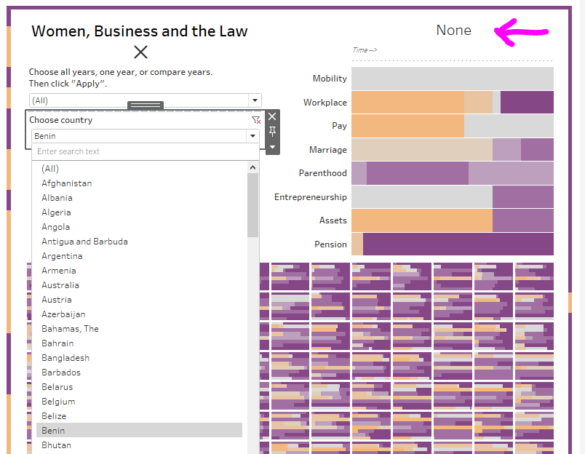Select (All) in the country list
Image resolution: width=585 pixels, height=454 pixels.
click(x=50, y=169)
